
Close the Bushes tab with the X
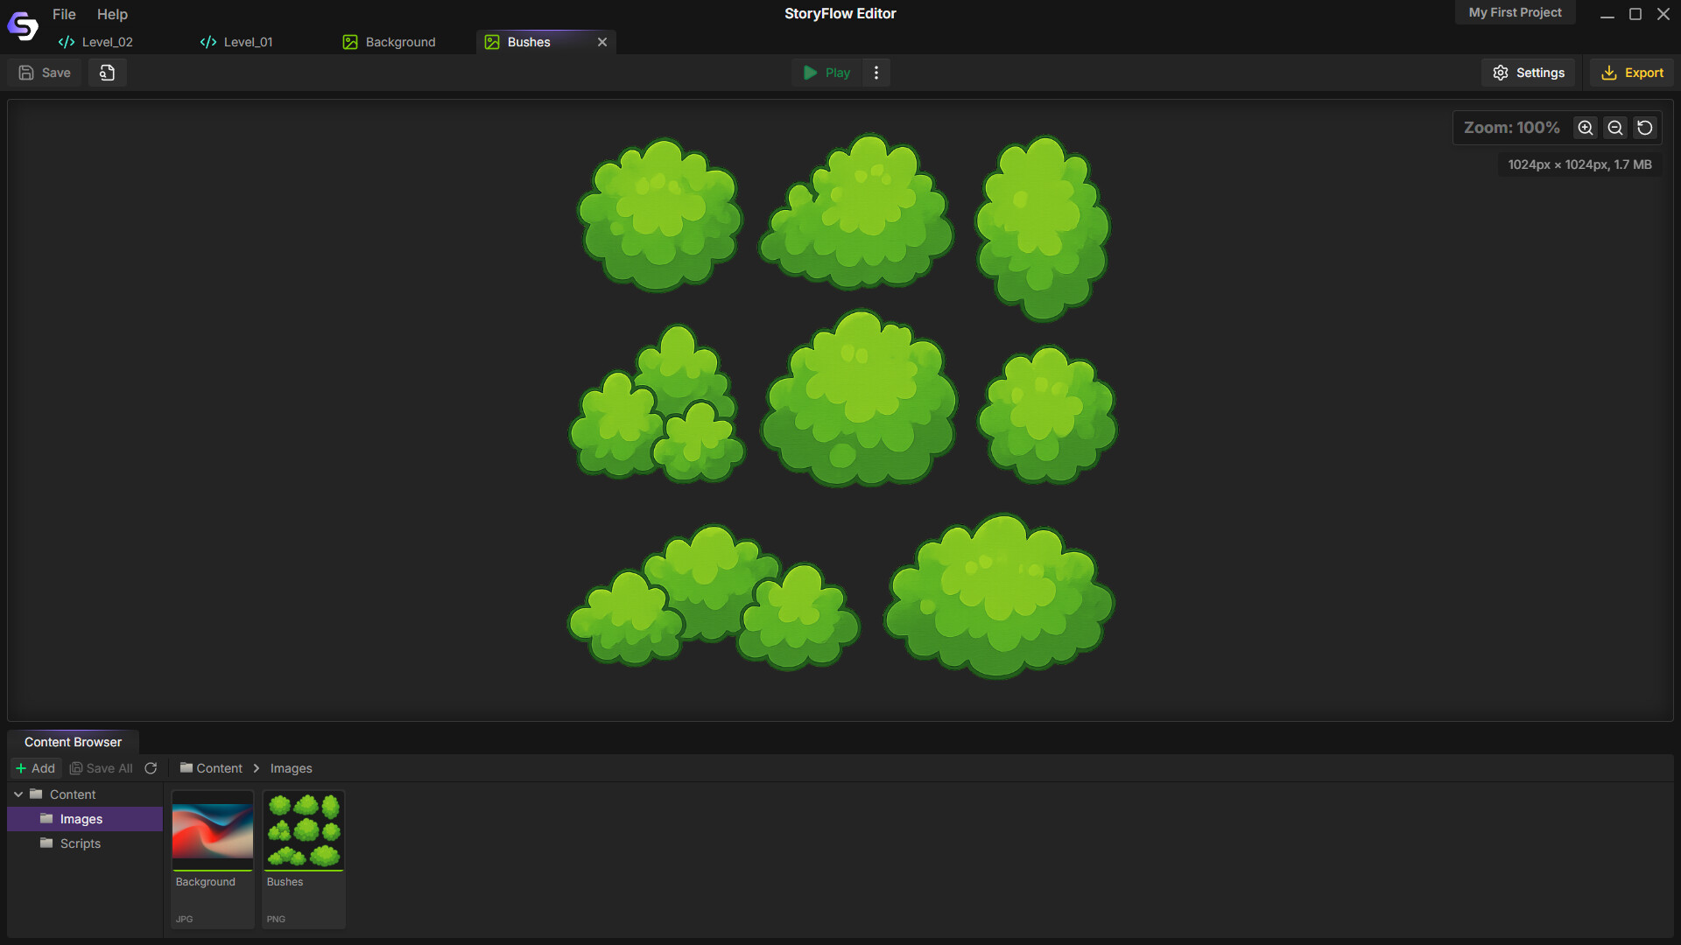click(602, 42)
